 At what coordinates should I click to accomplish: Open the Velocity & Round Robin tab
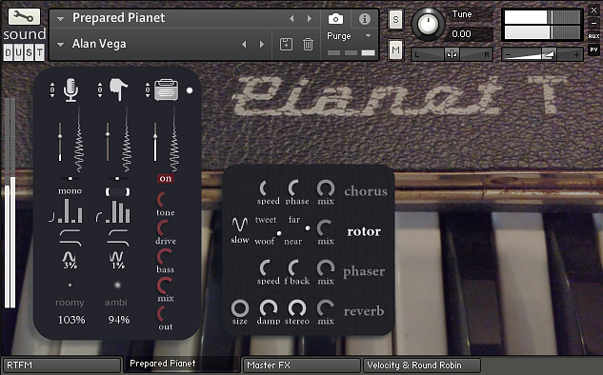422,365
